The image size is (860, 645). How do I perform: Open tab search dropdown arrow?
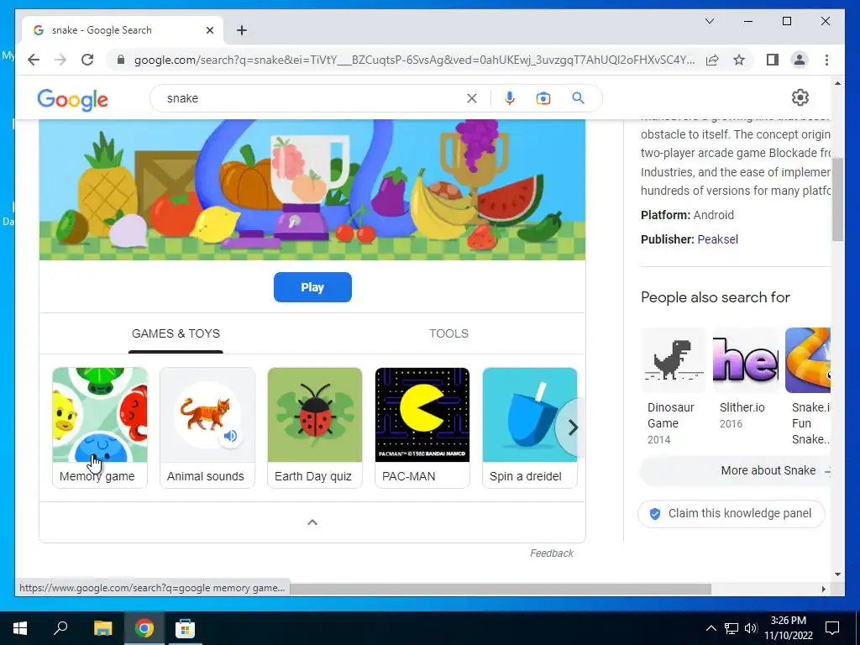(709, 21)
